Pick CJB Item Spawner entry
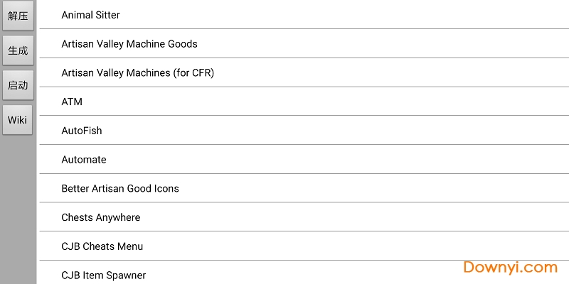Image resolution: width=569 pixels, height=284 pixels. click(104, 275)
